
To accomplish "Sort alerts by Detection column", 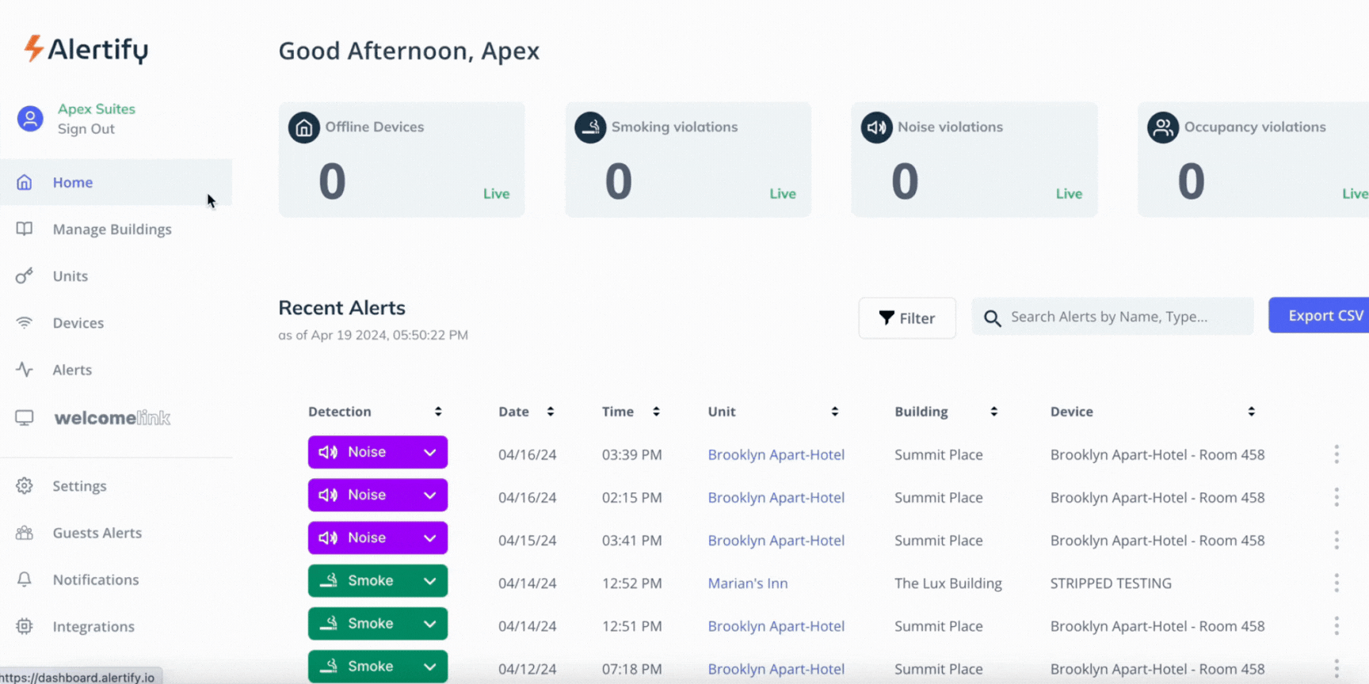I will pos(438,412).
